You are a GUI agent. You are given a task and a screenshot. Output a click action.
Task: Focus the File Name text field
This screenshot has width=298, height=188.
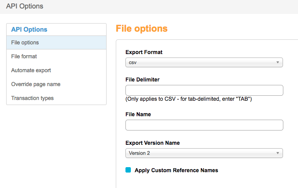(204, 125)
